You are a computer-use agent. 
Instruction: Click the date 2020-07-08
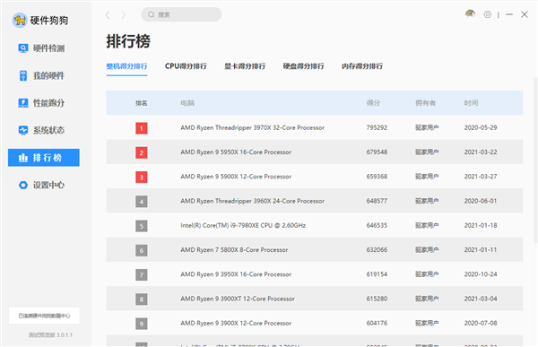click(x=481, y=323)
